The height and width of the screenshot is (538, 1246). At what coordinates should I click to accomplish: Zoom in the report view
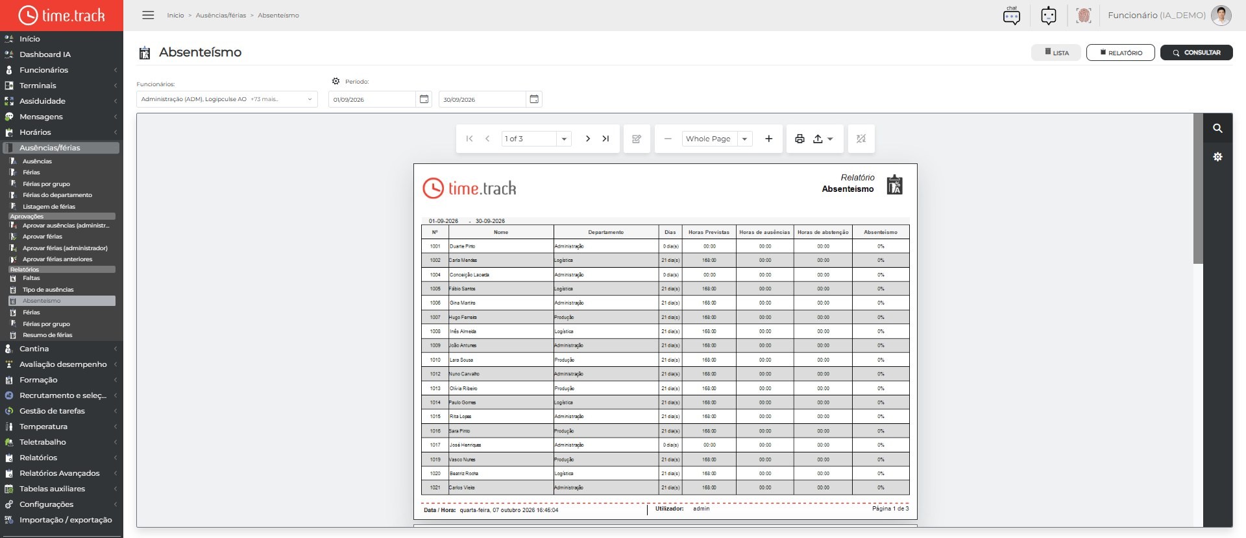[768, 139]
